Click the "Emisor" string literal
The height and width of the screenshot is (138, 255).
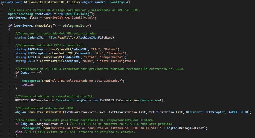[x=111, y=49]
